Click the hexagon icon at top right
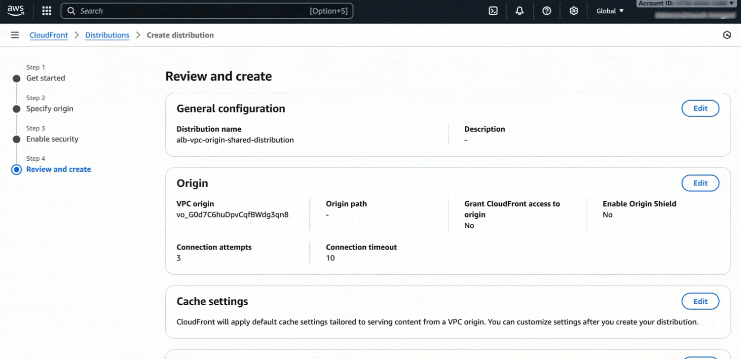The height and width of the screenshot is (359, 741). (727, 35)
